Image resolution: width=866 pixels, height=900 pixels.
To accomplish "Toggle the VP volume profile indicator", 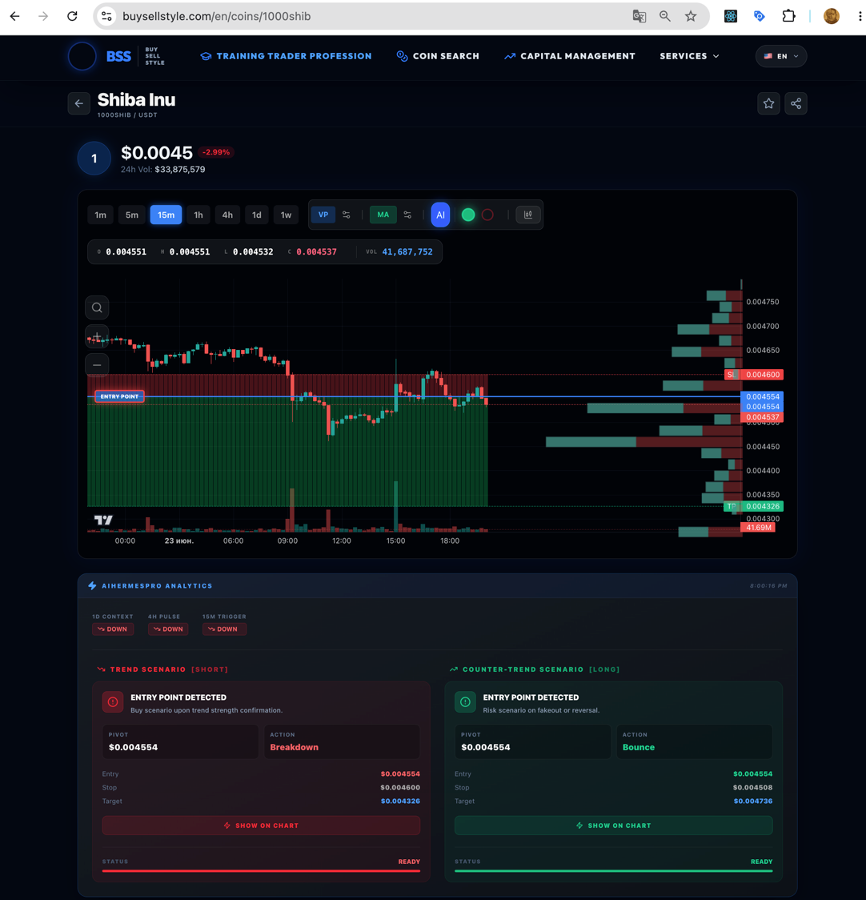I will coord(323,215).
